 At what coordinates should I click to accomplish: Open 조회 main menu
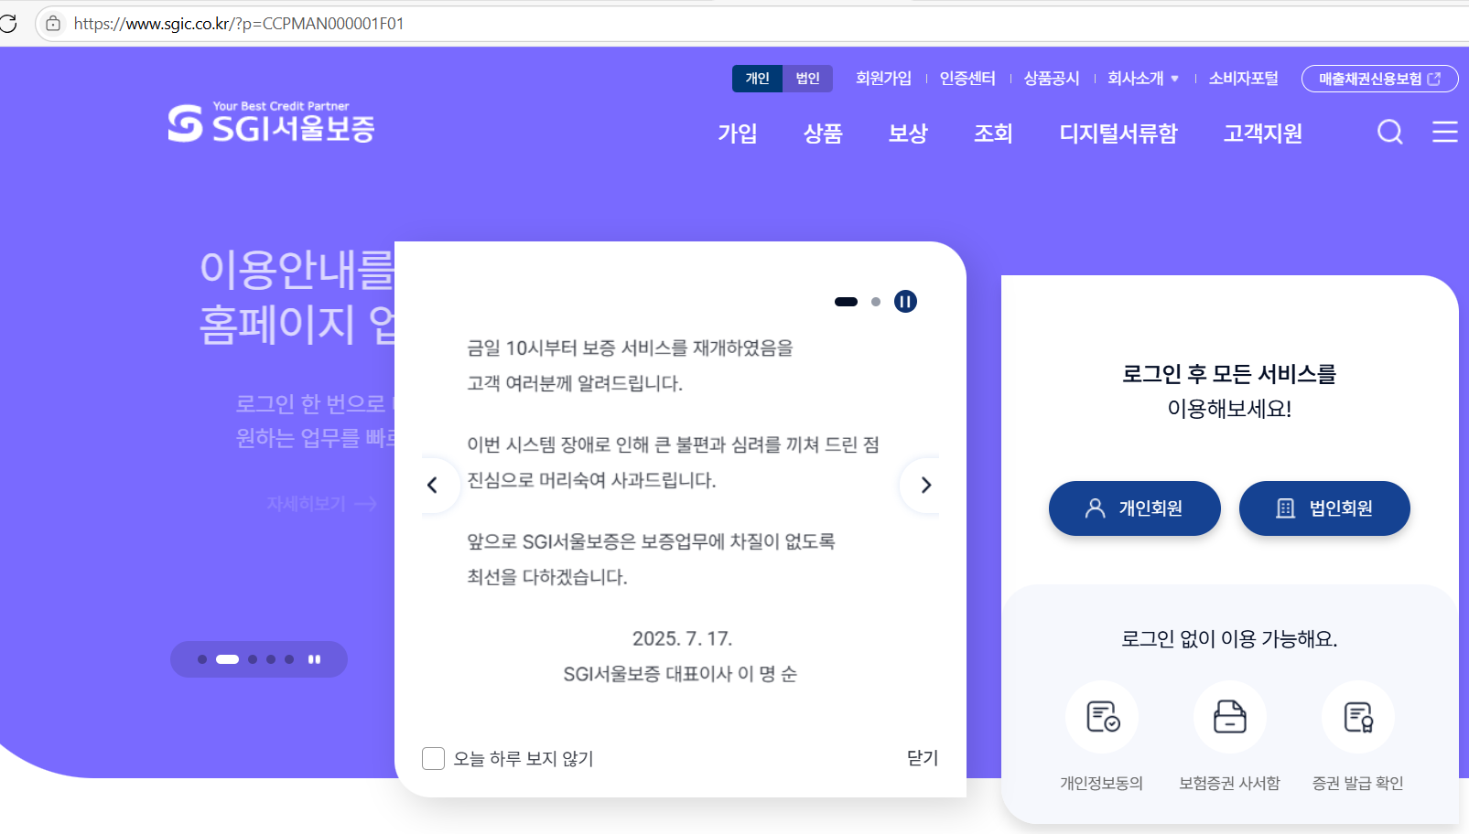[x=993, y=134]
